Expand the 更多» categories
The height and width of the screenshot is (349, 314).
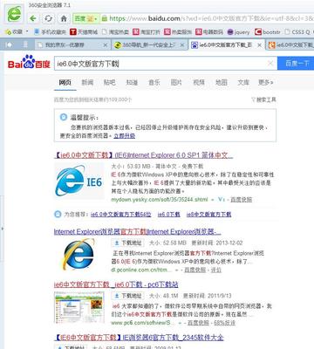[266, 82]
